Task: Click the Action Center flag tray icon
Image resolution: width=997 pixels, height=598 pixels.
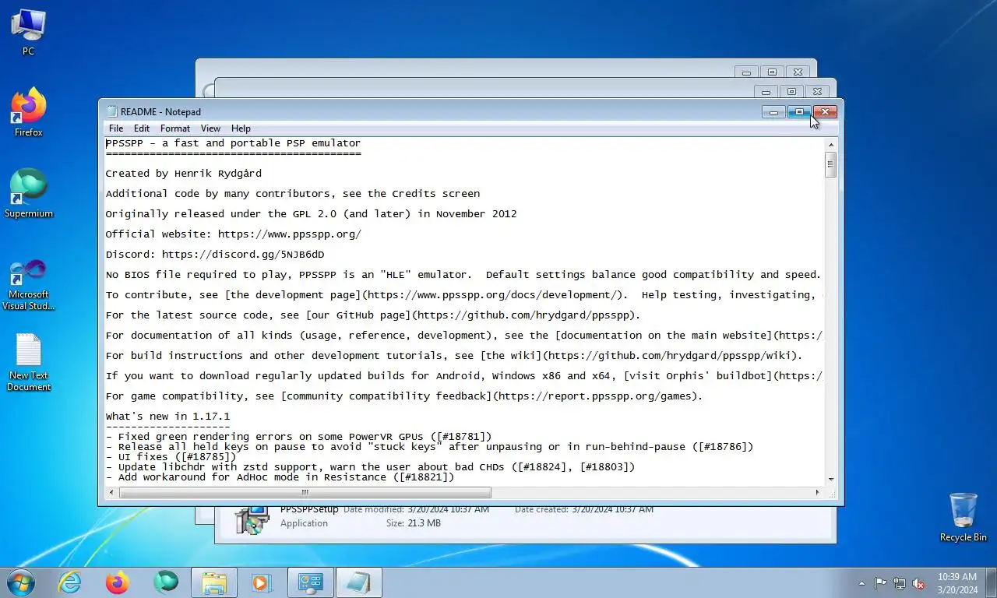Action: [880, 583]
